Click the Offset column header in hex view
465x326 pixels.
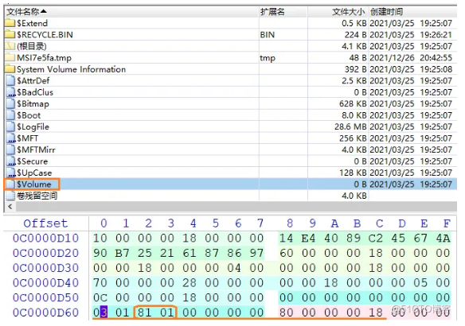(45, 223)
